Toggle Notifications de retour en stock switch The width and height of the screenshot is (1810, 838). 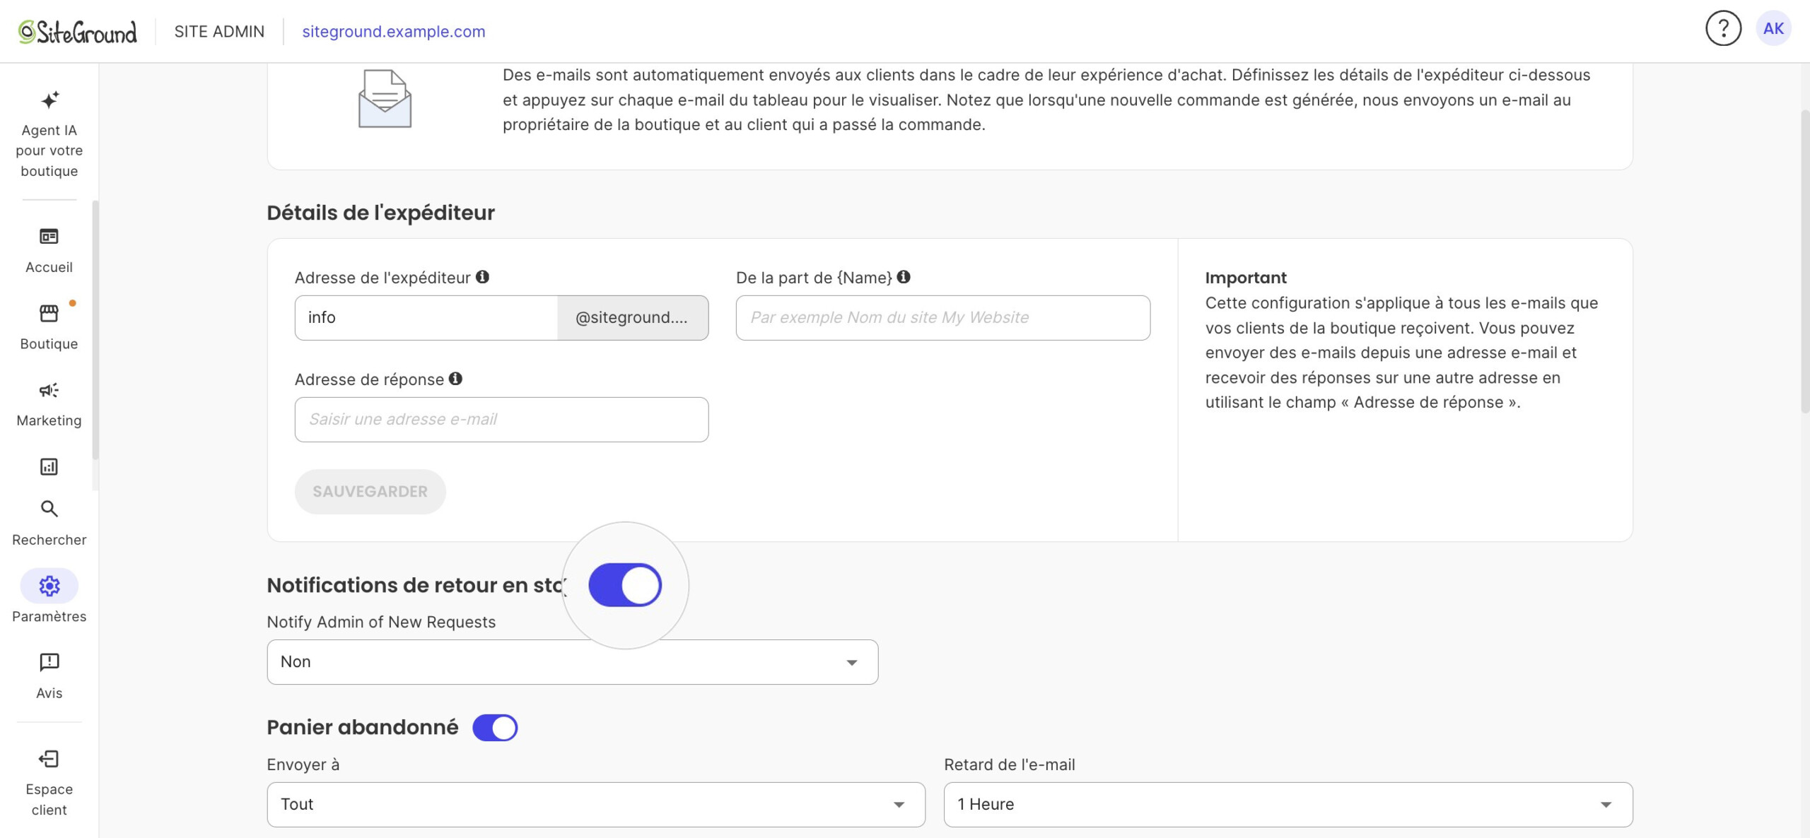(x=625, y=585)
